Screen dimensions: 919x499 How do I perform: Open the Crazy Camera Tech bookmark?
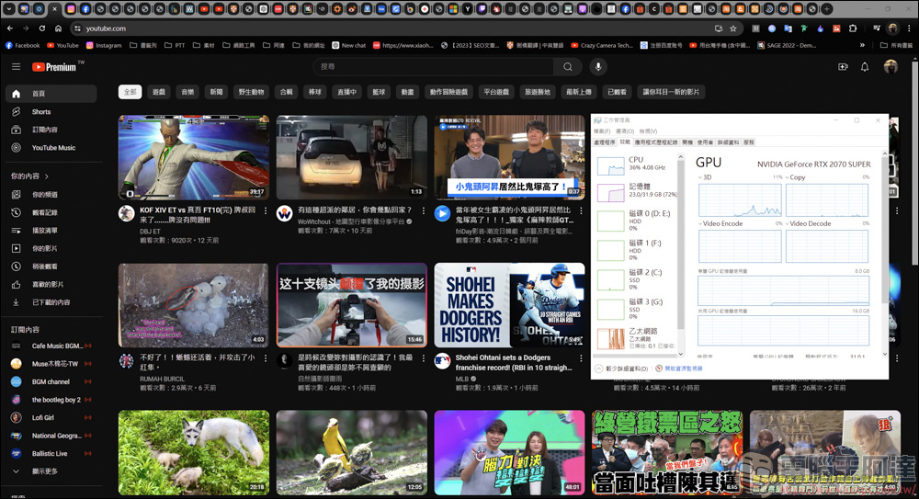602,45
